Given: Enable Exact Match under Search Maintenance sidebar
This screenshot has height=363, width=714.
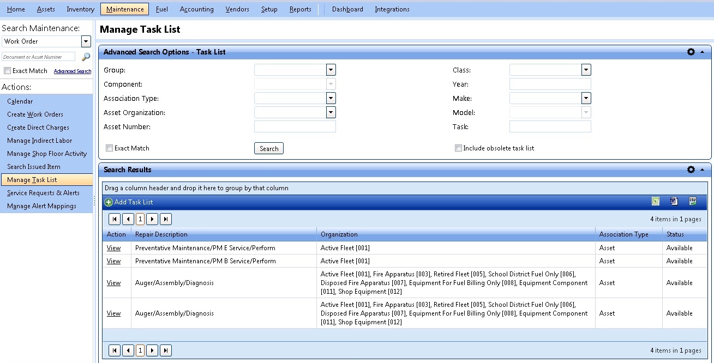Looking at the screenshot, I should [7, 71].
